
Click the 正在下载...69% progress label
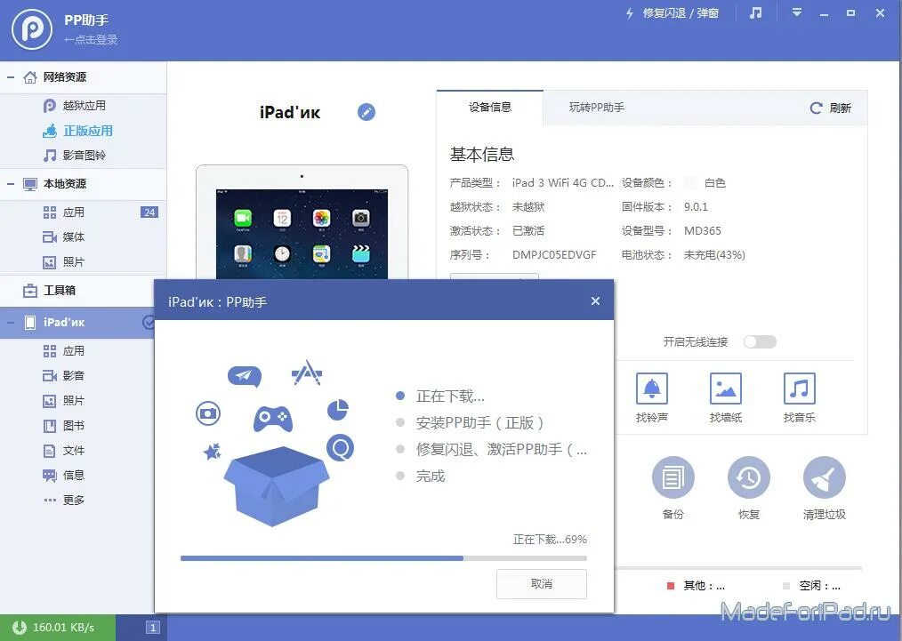click(550, 540)
